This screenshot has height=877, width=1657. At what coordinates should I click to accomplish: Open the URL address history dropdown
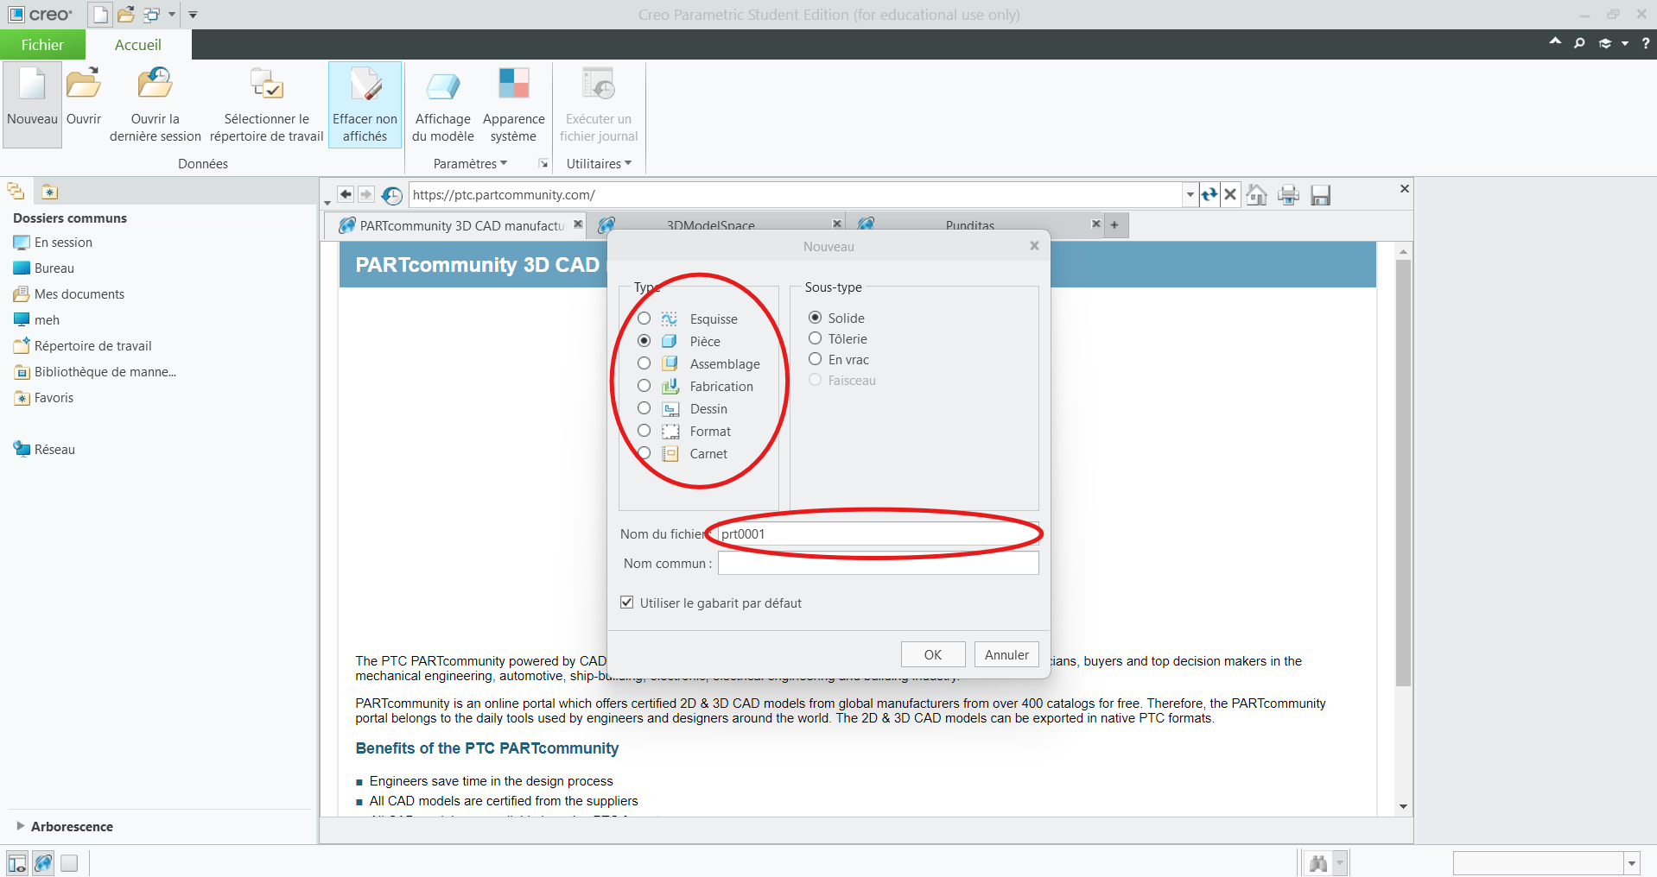tap(1190, 195)
